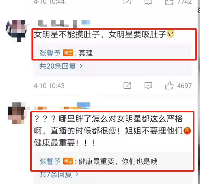Open first commenter's pixelated avatar
200x184 pixels.
pyautogui.click(x=17, y=31)
